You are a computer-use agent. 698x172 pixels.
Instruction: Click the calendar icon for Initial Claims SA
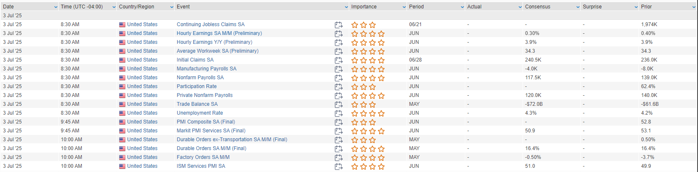point(338,60)
